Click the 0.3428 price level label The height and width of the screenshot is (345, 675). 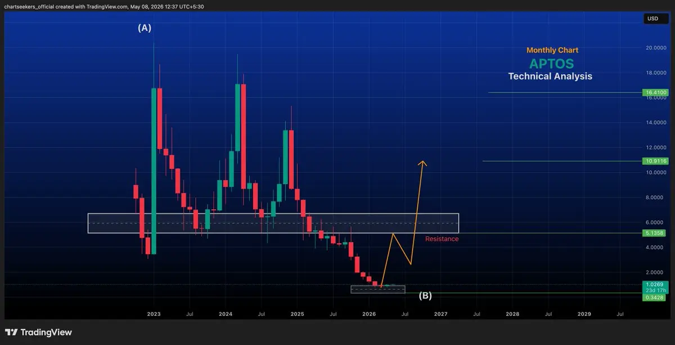tap(654, 297)
